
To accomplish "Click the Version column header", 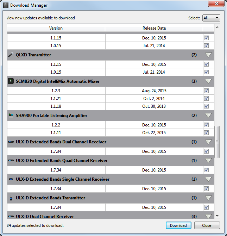I will [56, 28].
